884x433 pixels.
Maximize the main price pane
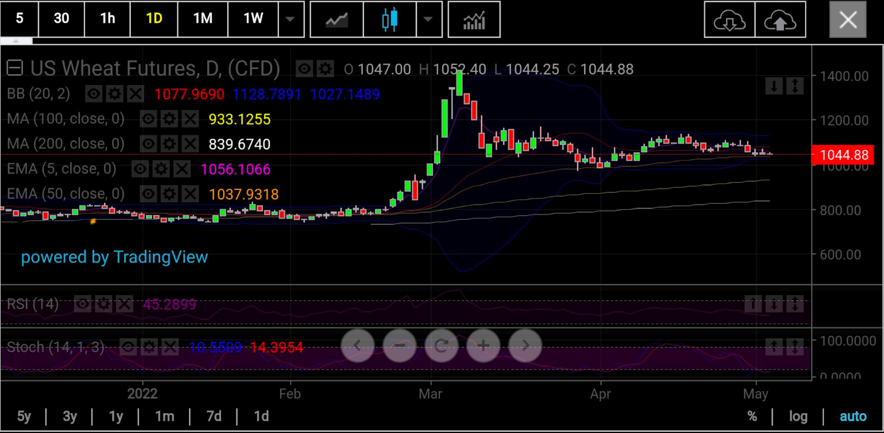point(795,86)
